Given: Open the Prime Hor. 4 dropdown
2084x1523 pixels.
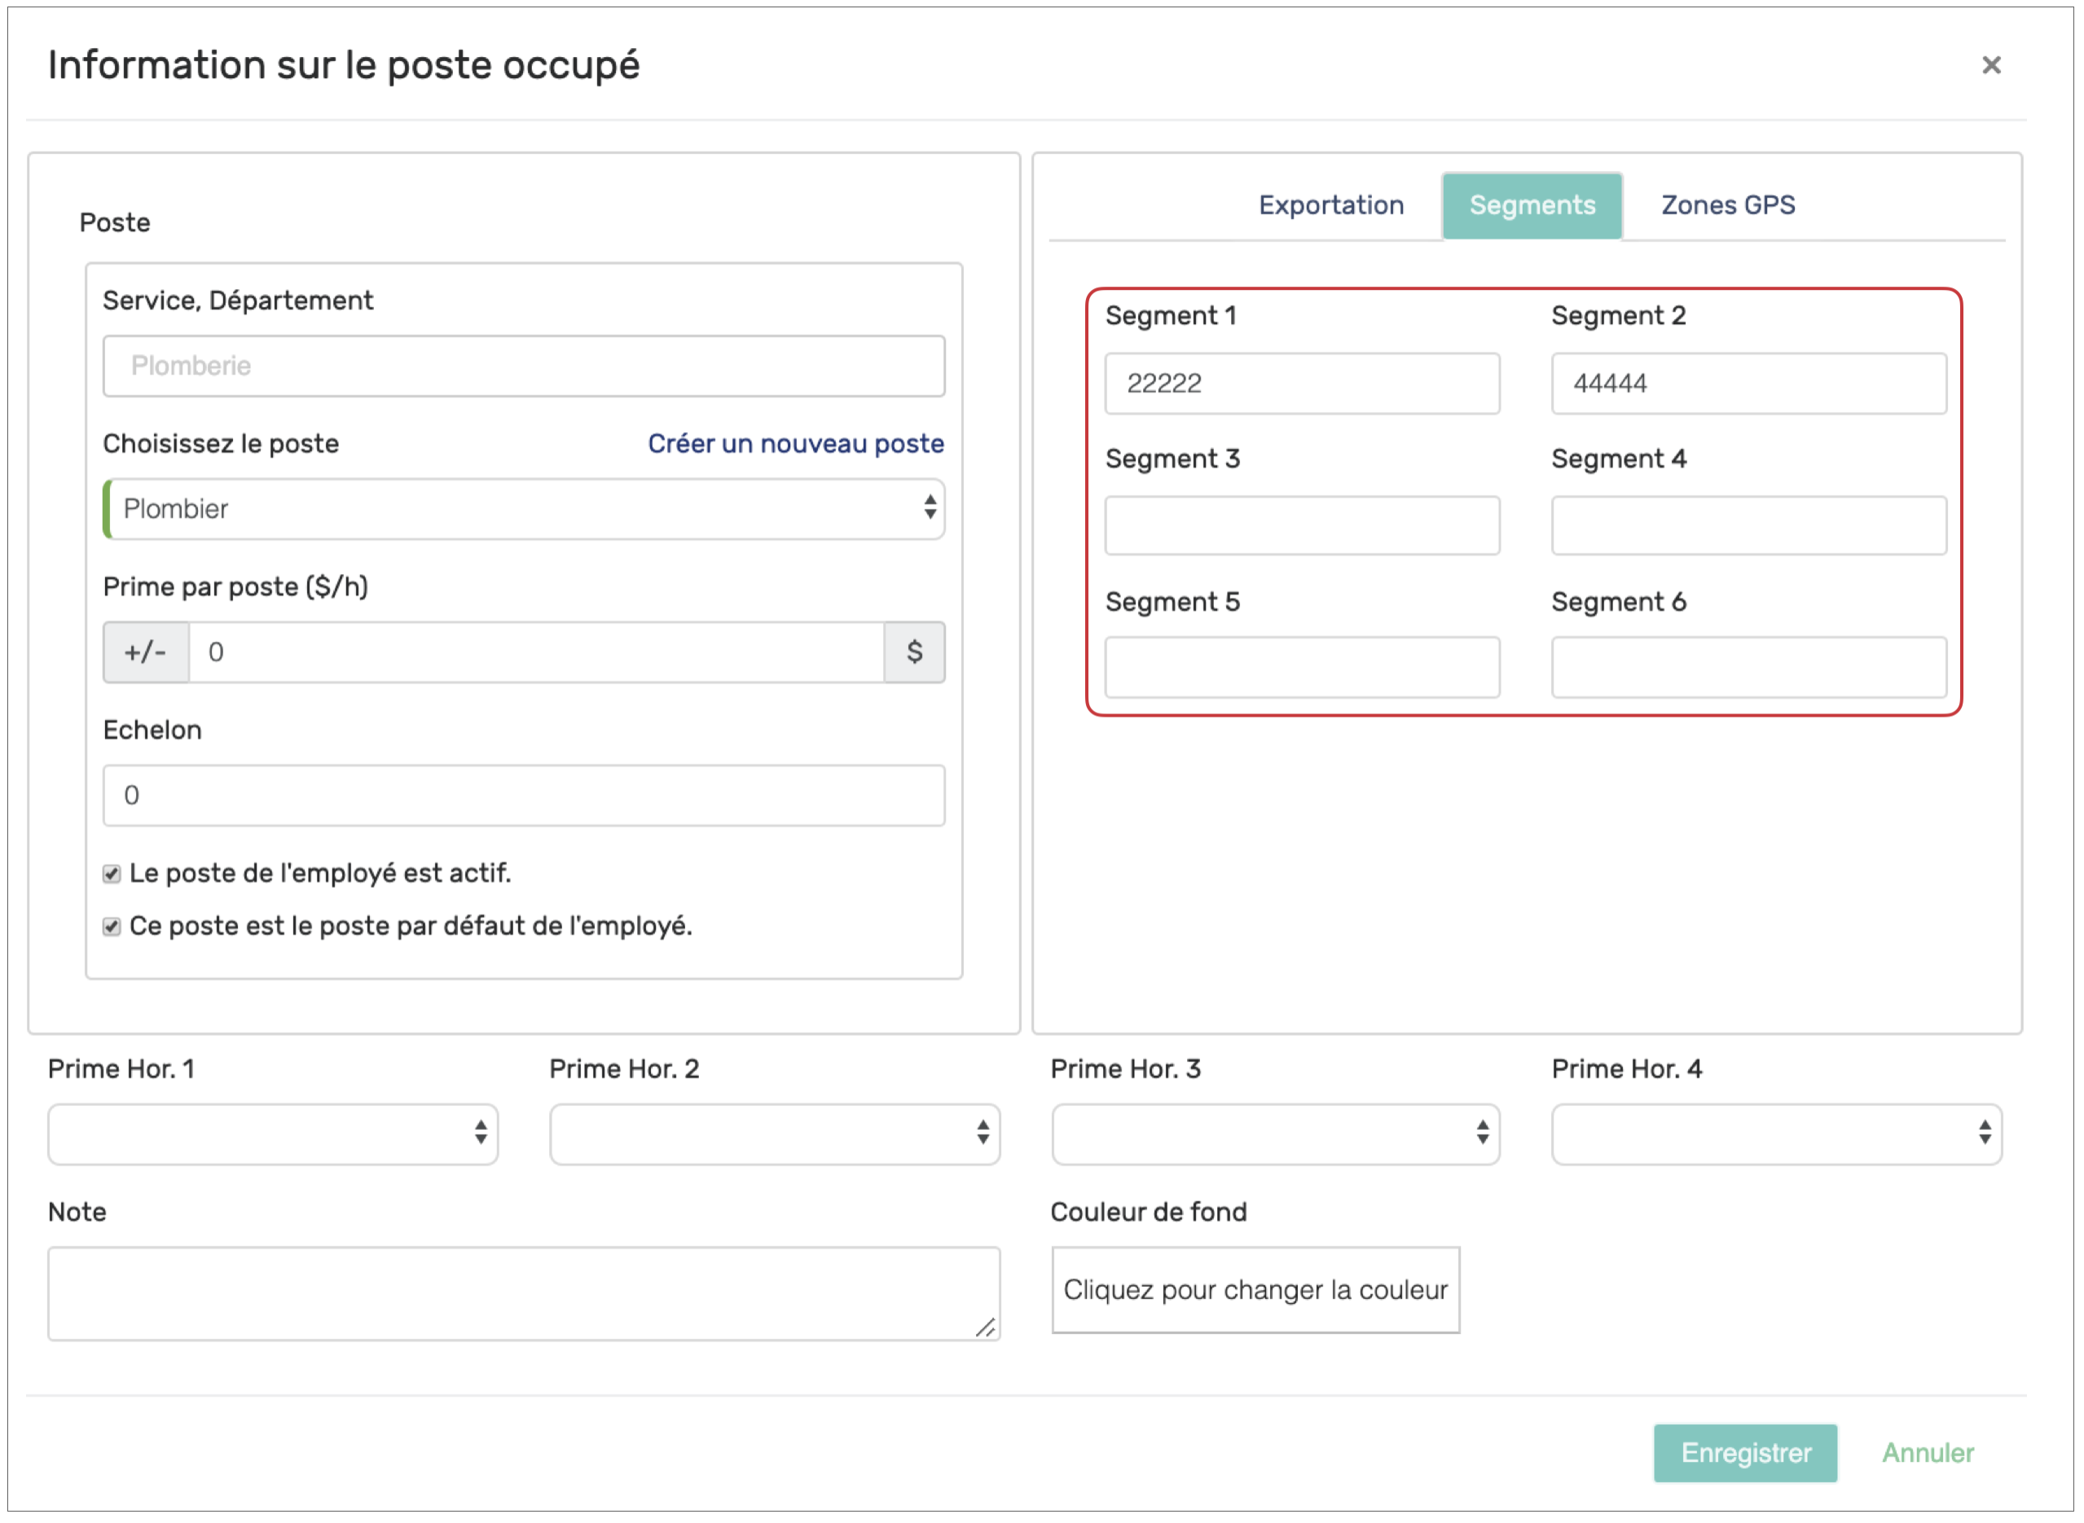Looking at the screenshot, I should [1776, 1133].
